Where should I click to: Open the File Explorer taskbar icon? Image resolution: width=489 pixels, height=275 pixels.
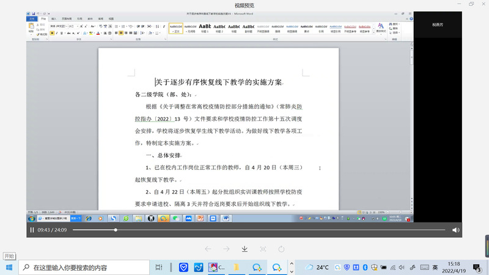237,268
